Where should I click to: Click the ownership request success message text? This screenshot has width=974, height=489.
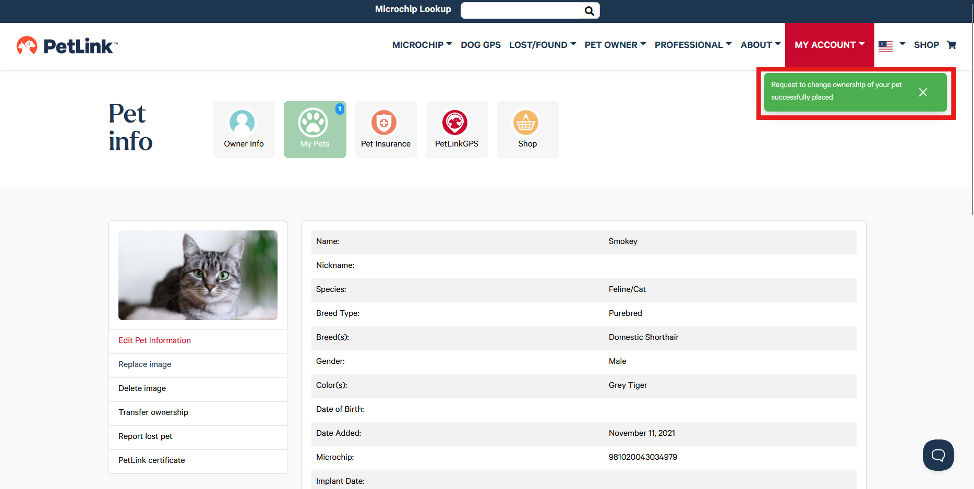pyautogui.click(x=836, y=91)
